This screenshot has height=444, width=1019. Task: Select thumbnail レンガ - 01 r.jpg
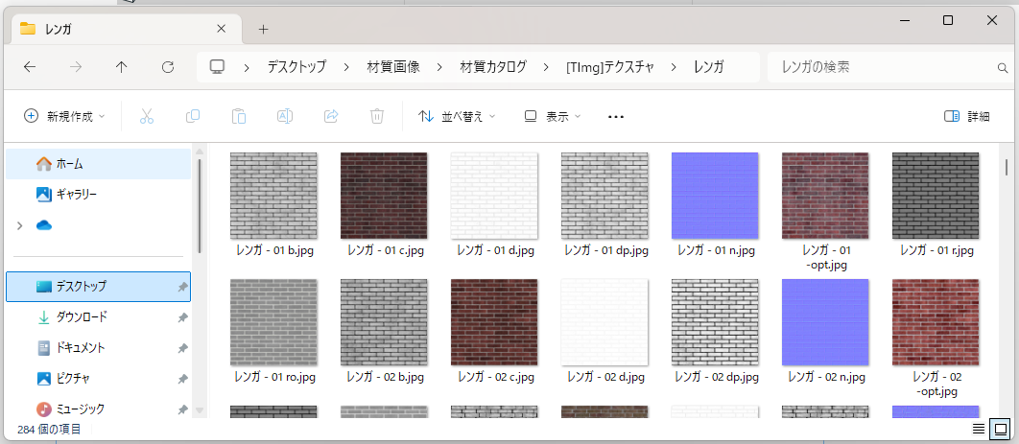click(936, 196)
